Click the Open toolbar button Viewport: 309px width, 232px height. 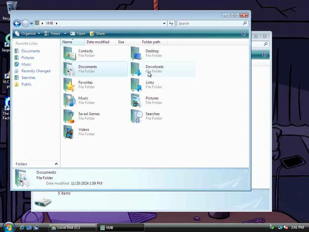[x=78, y=34]
